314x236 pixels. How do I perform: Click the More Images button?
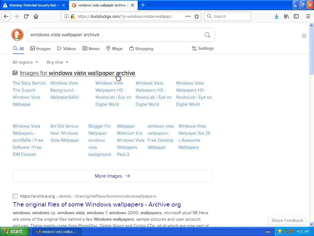(x=112, y=176)
